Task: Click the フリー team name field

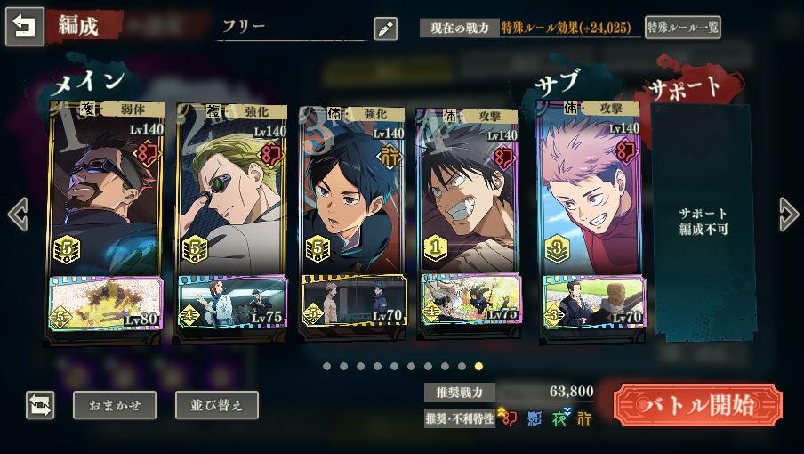Action: [x=291, y=28]
